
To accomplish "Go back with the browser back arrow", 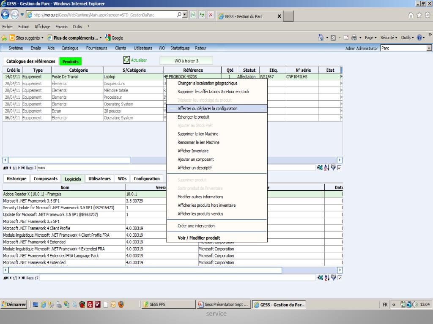I will tap(5, 15).
